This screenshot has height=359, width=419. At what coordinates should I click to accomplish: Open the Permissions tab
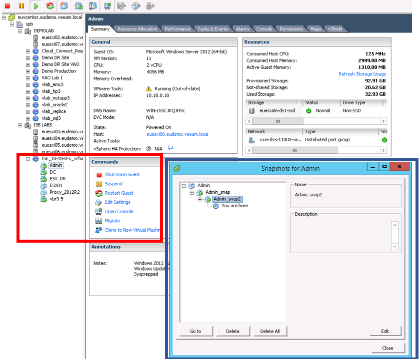click(x=291, y=29)
